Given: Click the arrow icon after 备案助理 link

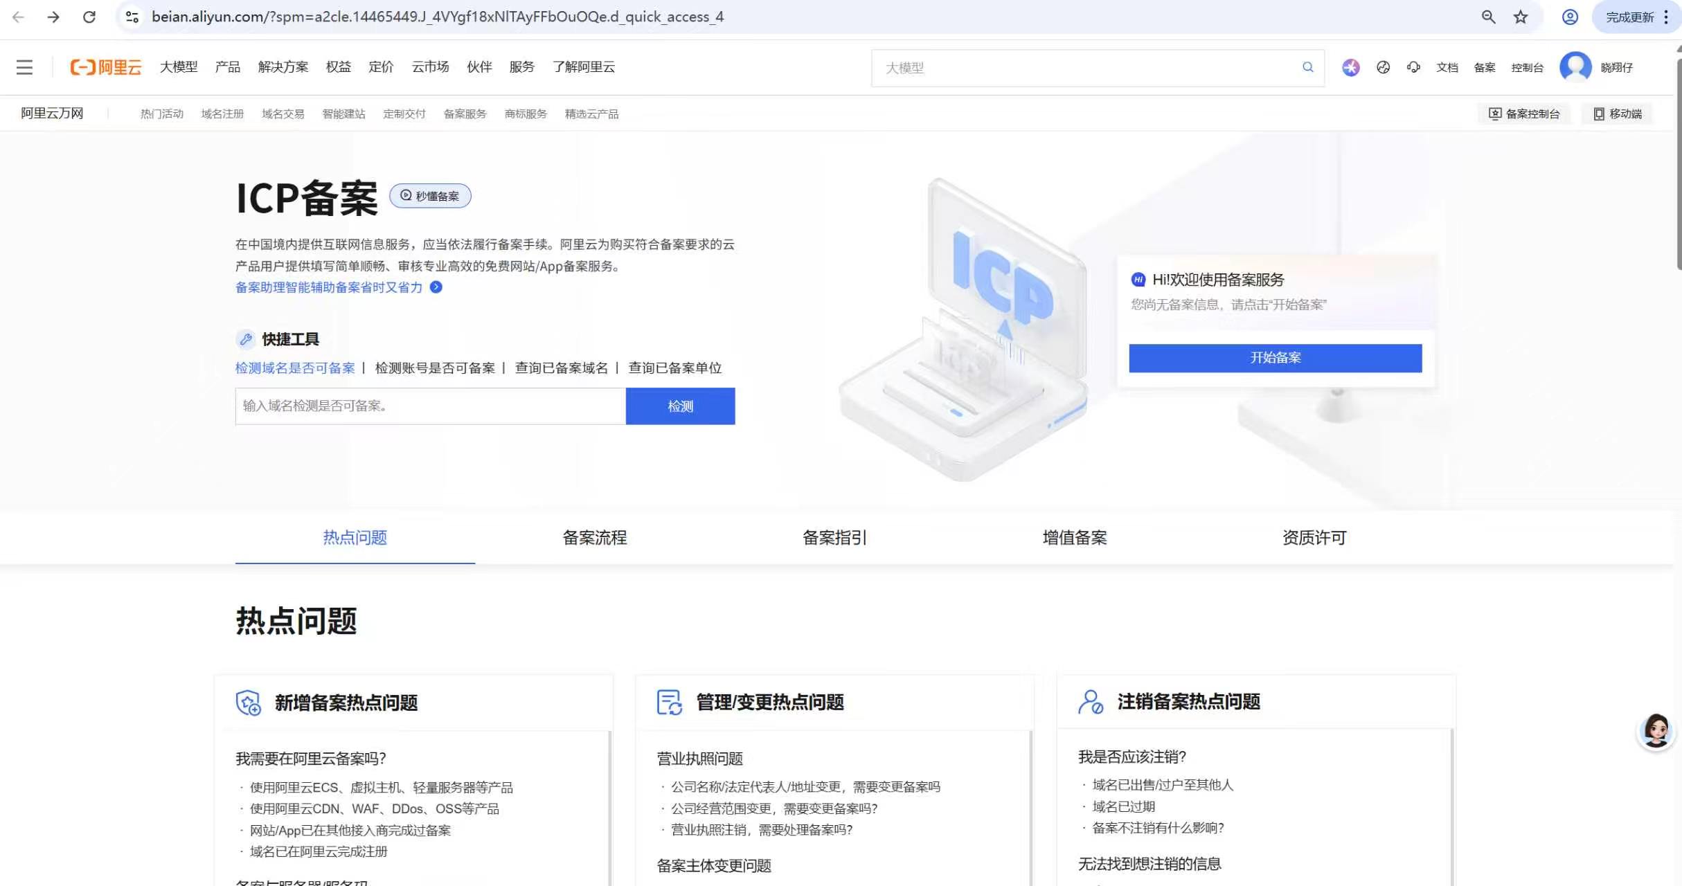Looking at the screenshot, I should (436, 287).
